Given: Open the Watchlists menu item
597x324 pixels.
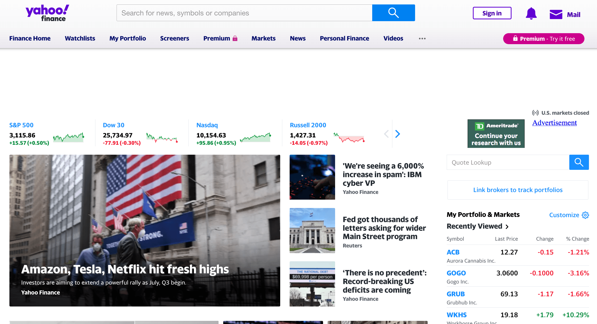Looking at the screenshot, I should (x=80, y=38).
